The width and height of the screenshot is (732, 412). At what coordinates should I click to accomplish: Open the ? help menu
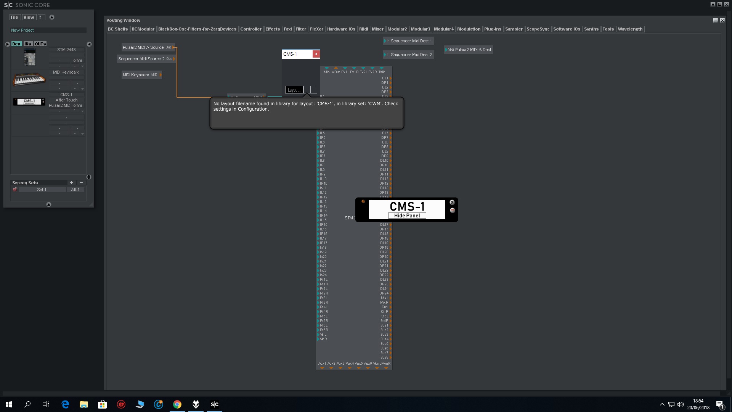(x=41, y=17)
